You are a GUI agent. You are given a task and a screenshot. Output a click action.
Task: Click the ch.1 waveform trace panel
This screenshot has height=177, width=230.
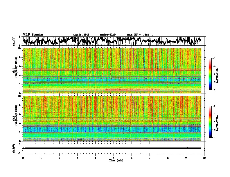[114, 41]
